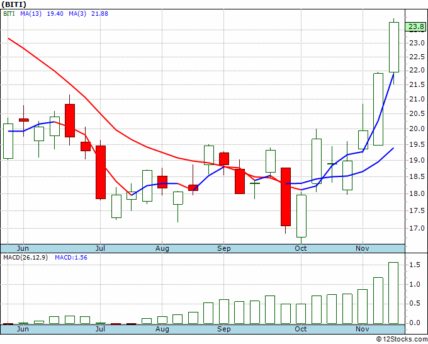Click Sep on the price chart time axis

point(224,248)
